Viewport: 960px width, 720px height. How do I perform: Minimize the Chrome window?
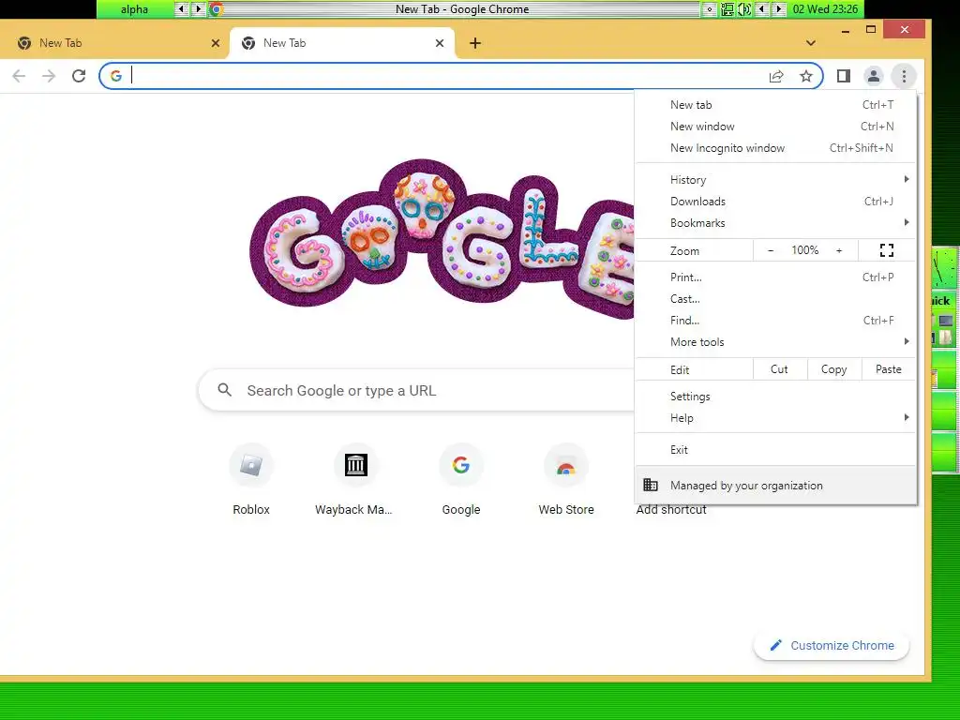(x=846, y=29)
